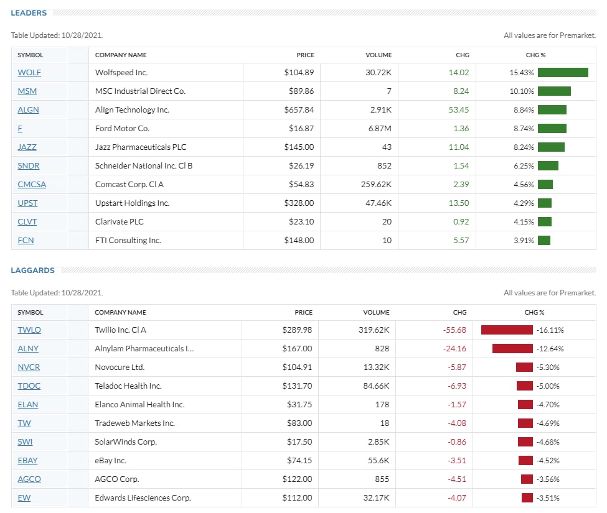This screenshot has width=607, height=513.
Task: Click the 10.10% MSC percent change
Action: 522,91
